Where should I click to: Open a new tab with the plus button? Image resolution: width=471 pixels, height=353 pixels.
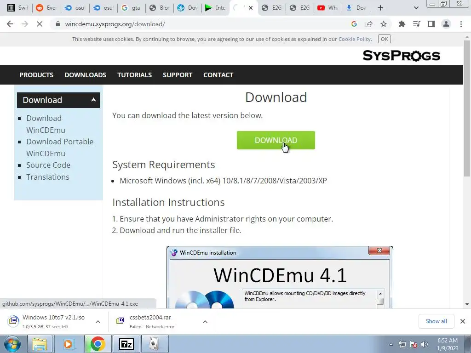(x=380, y=8)
